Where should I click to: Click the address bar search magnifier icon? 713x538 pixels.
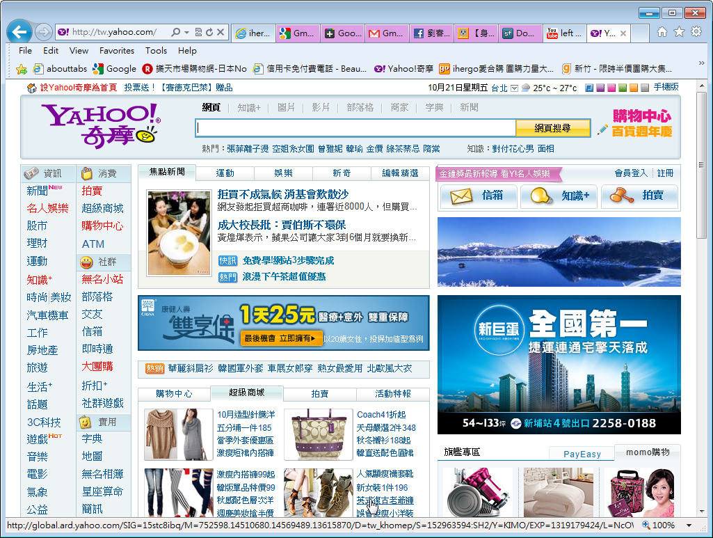175,32
